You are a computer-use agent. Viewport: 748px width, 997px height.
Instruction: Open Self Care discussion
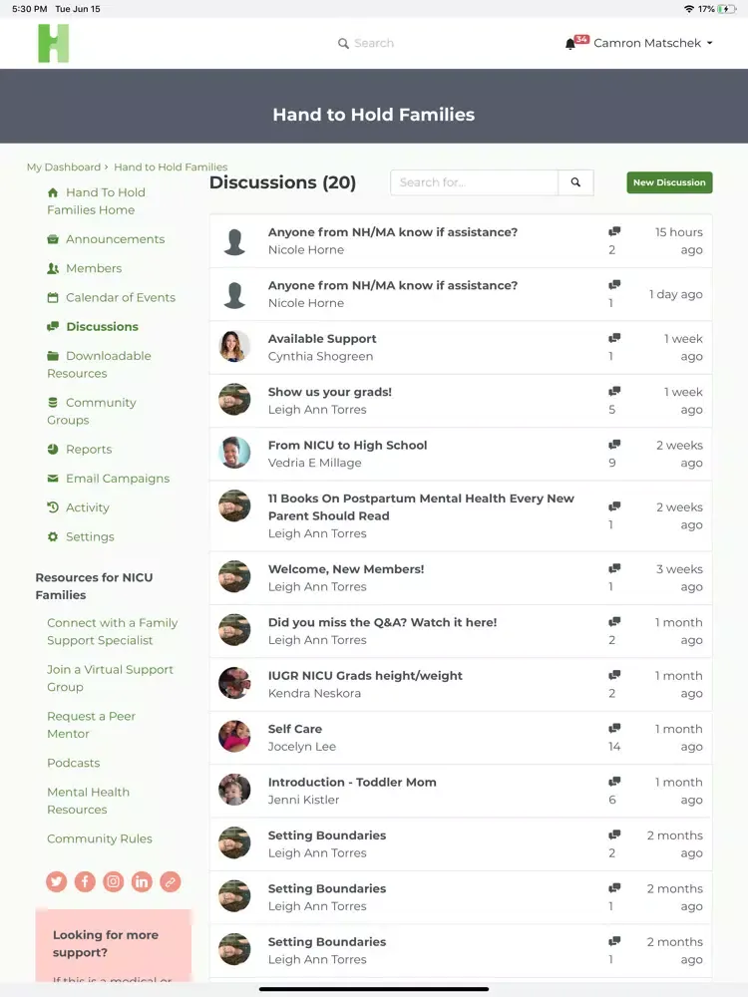click(294, 730)
